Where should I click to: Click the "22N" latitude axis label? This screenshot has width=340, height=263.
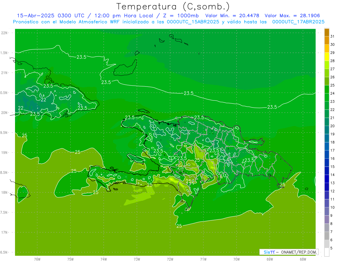pos(5,33)
